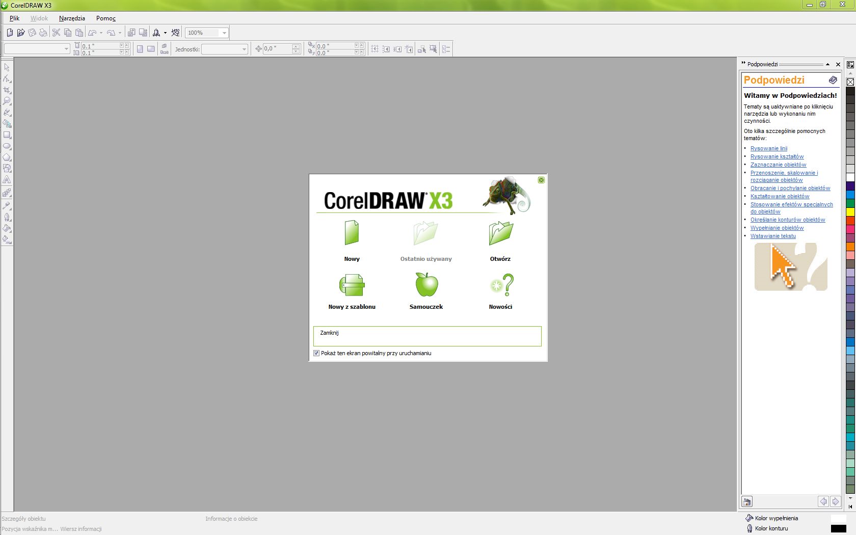This screenshot has height=535, width=856.
Task: Select the Outline pen tool
Action: coord(7,217)
